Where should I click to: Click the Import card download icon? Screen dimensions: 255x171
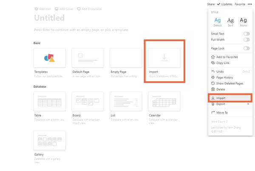tap(164, 58)
